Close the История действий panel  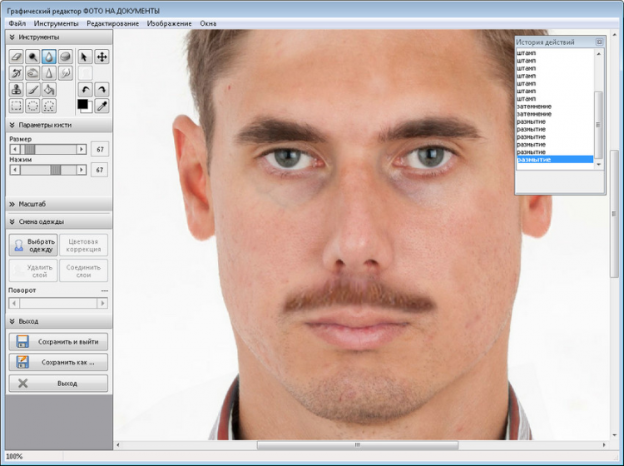click(x=599, y=42)
